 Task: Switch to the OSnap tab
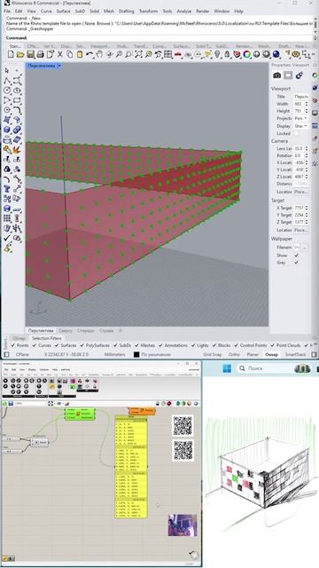tap(19, 338)
